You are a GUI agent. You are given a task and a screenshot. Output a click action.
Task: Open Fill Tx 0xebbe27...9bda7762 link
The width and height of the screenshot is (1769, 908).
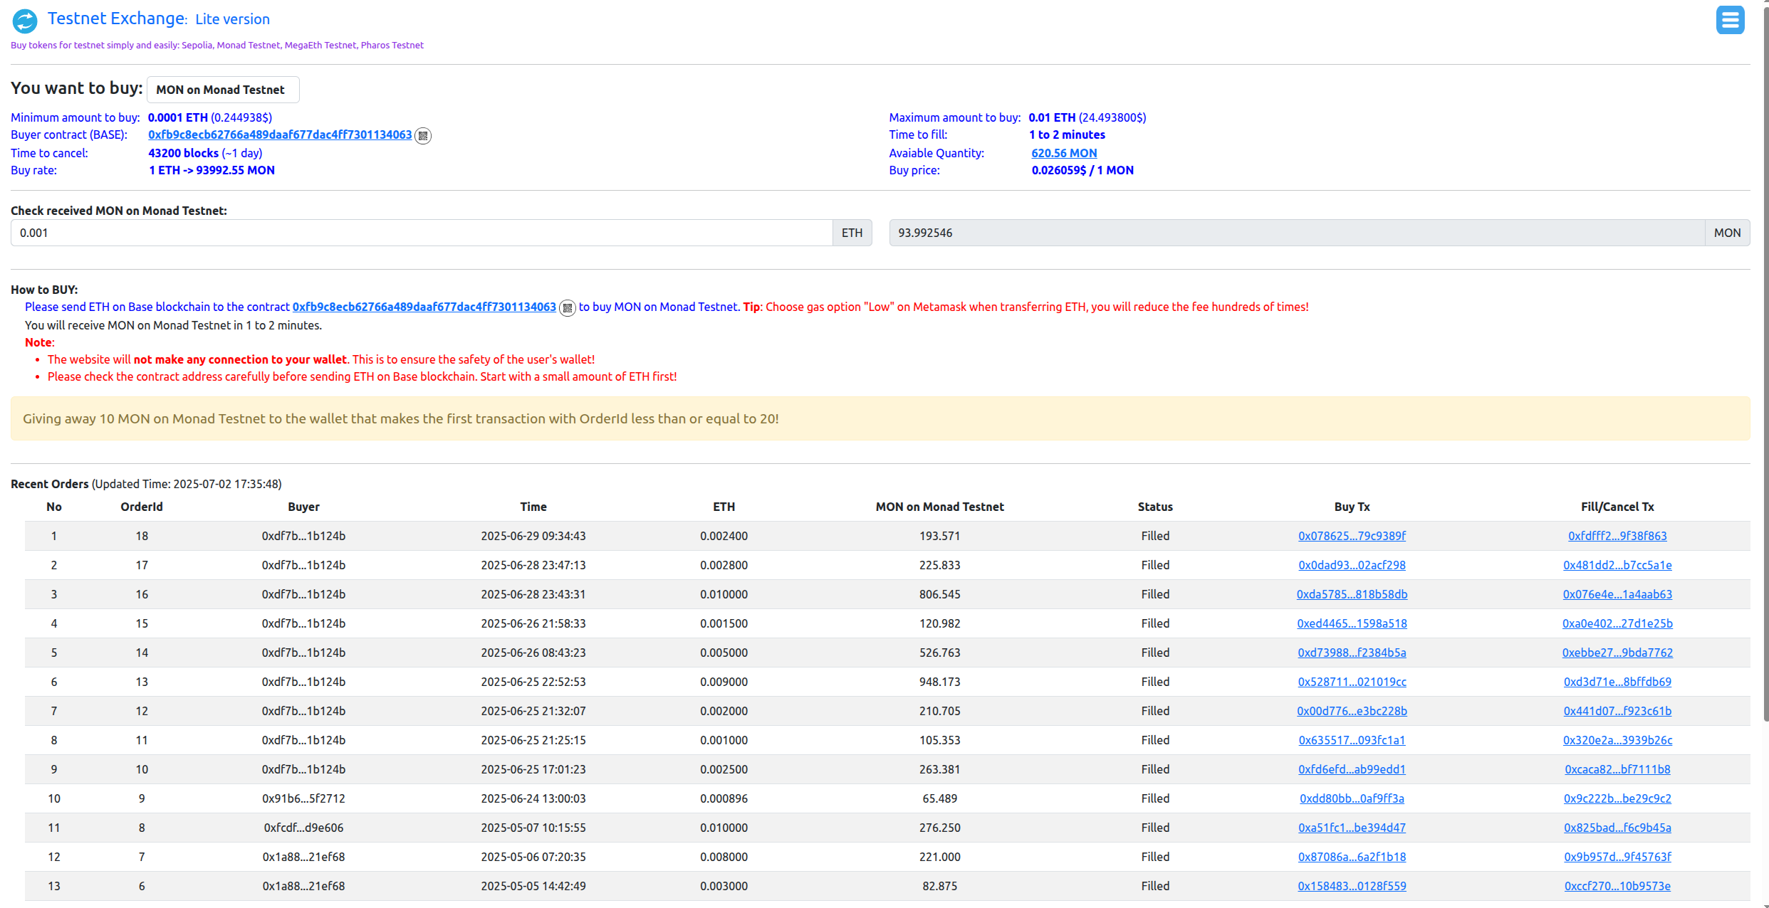1617,653
